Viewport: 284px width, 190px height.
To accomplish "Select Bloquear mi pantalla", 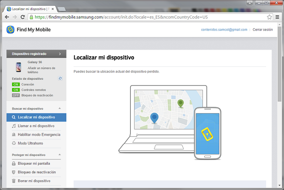I will click(37, 163).
